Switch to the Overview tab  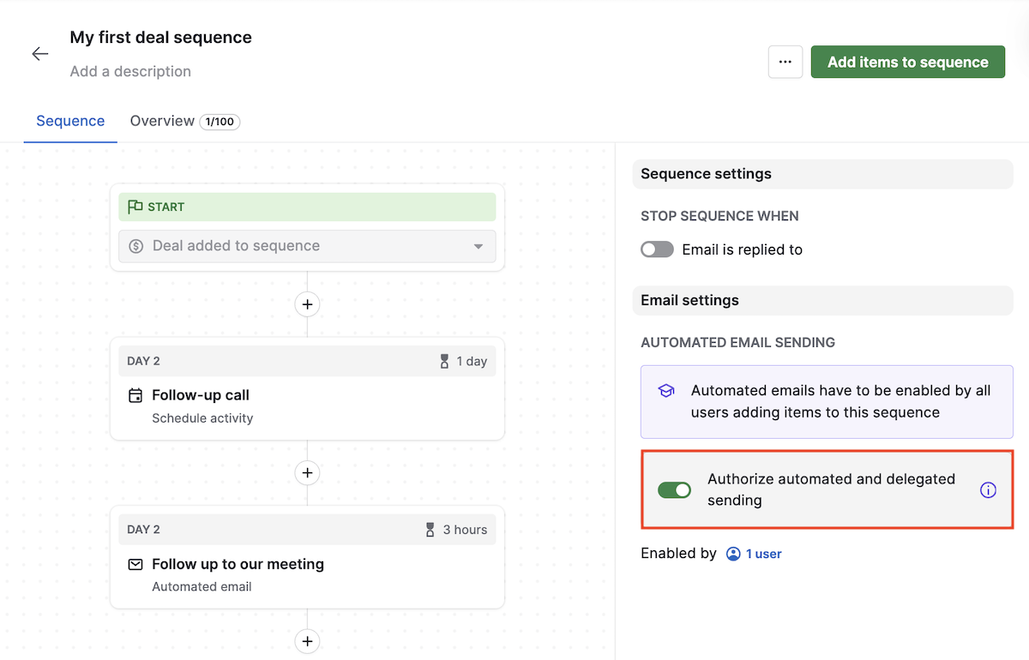pyautogui.click(x=163, y=121)
